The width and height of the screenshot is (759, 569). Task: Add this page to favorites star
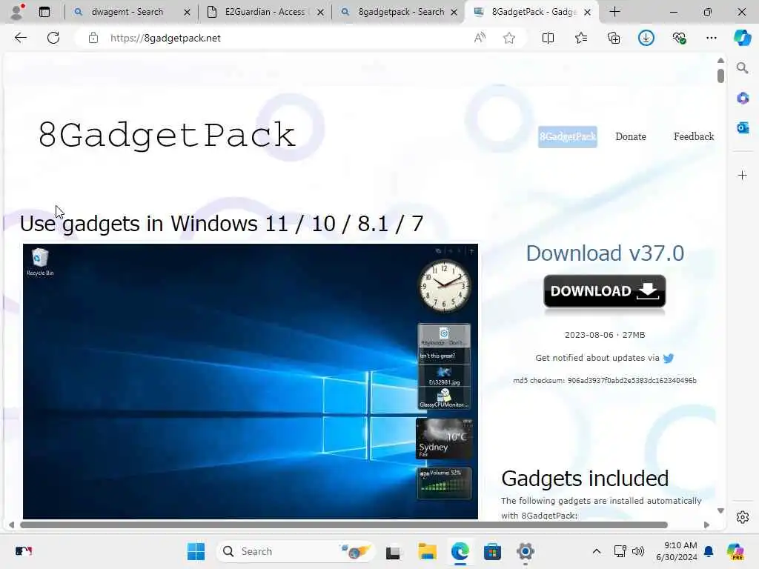click(x=508, y=38)
